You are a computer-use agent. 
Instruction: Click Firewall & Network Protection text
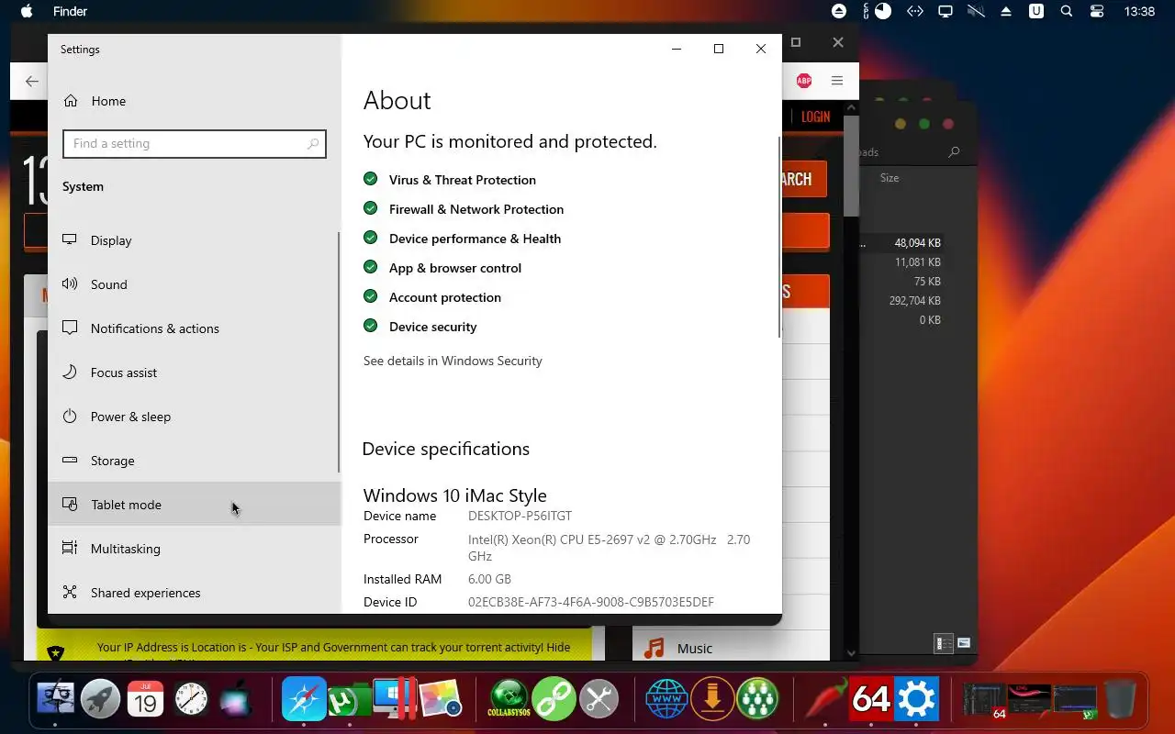click(x=476, y=209)
